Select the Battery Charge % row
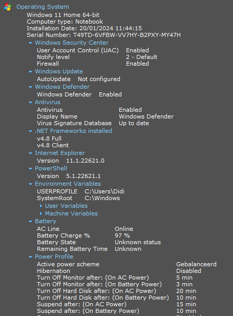233x316 pixels. click(x=83, y=235)
